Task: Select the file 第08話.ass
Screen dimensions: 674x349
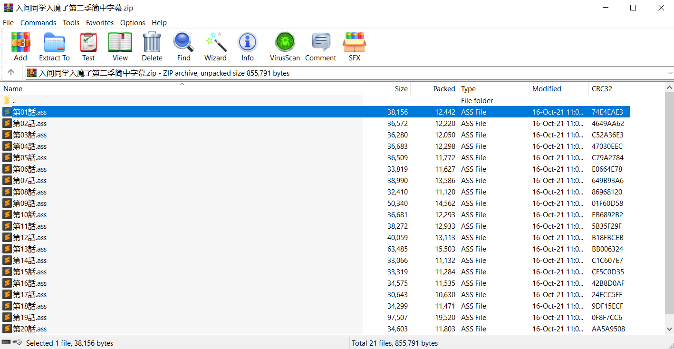Action: (x=315, y=192)
